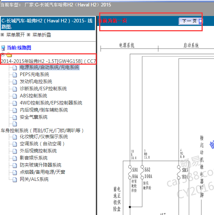Open 内后视镜/倒车辅助系统 diagram
The image size is (214, 215).
(x=44, y=110)
